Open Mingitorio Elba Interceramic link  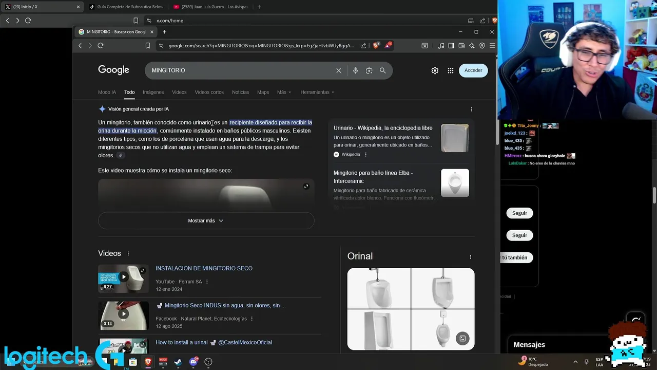(x=373, y=177)
